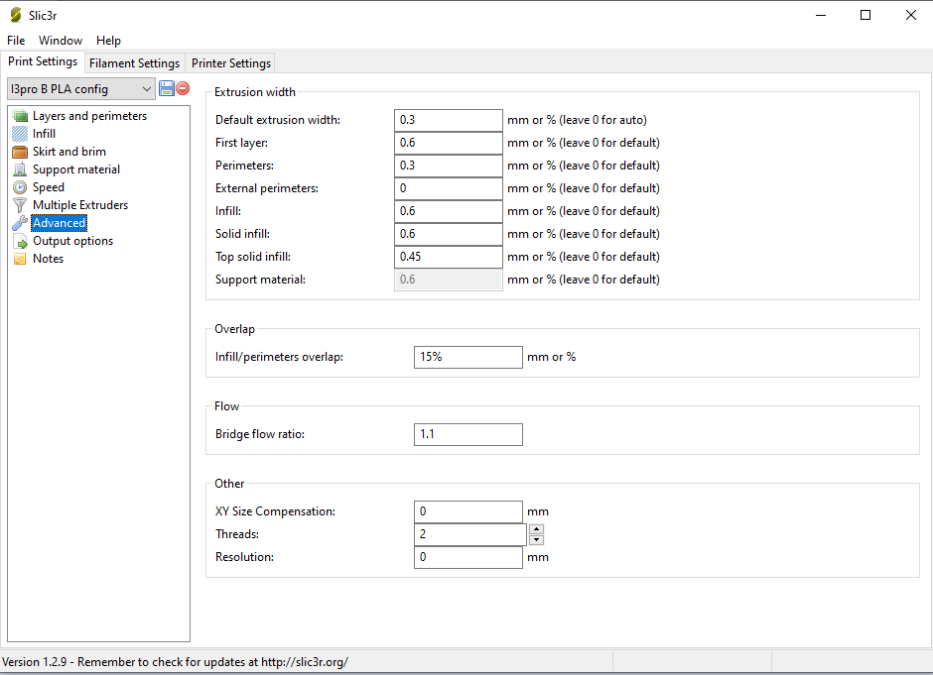Switch to the Filament Settings tab
This screenshot has height=675, width=933.
(134, 63)
